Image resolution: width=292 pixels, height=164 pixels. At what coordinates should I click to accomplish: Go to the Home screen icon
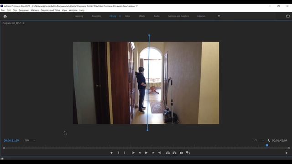(5, 16)
